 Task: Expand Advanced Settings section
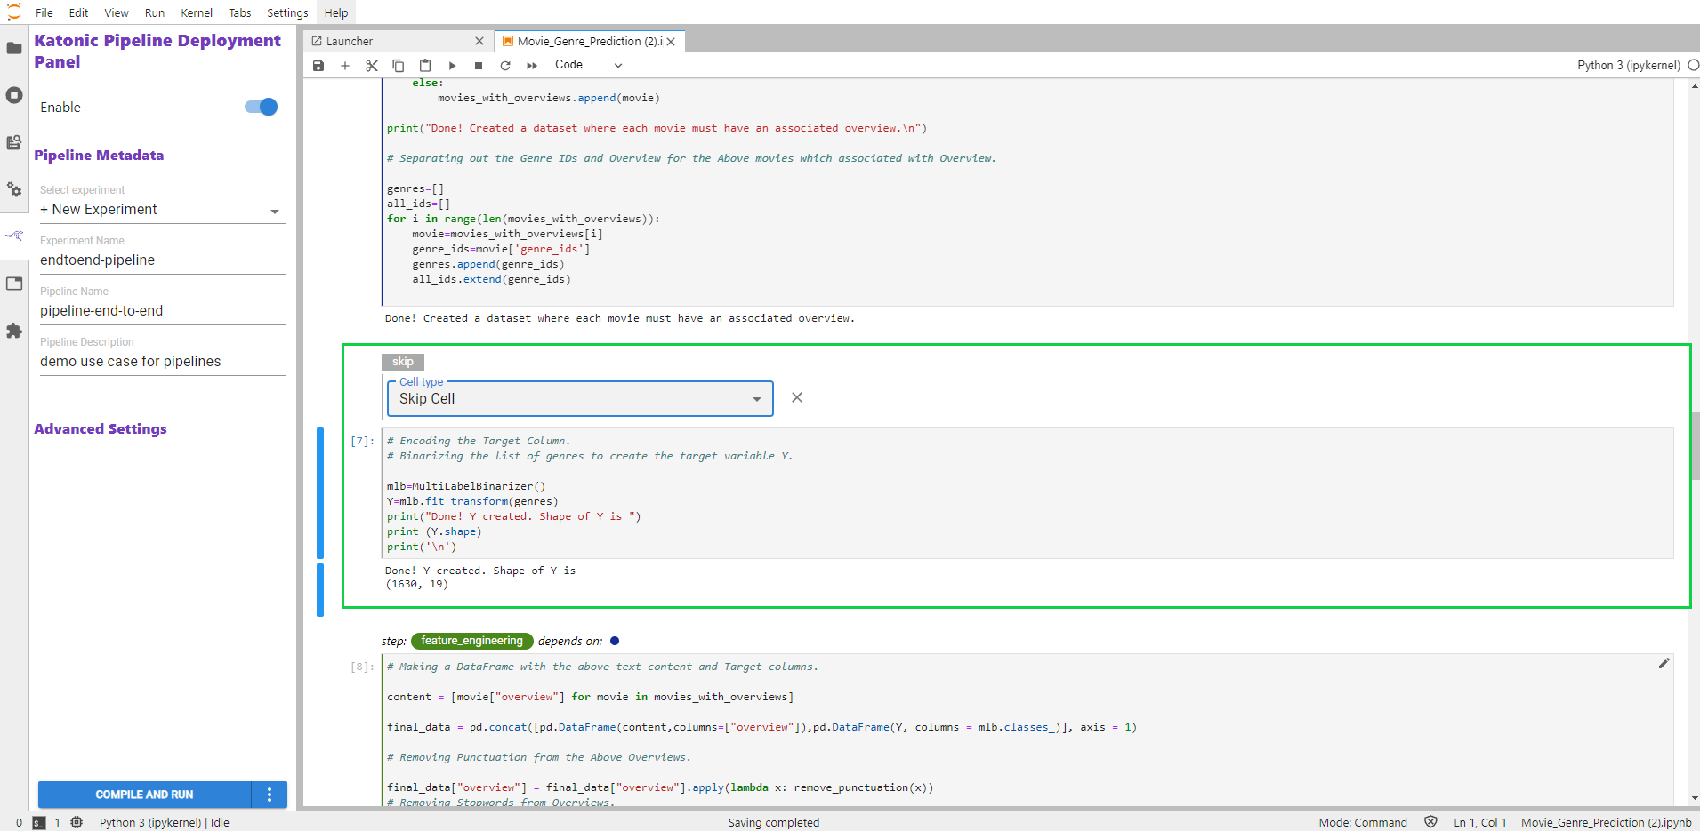coord(101,428)
